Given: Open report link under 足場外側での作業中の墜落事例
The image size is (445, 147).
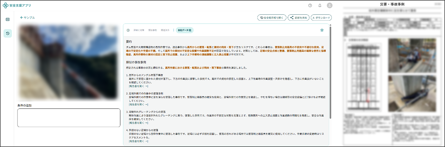Looking at the screenshot, I should 139,105.
